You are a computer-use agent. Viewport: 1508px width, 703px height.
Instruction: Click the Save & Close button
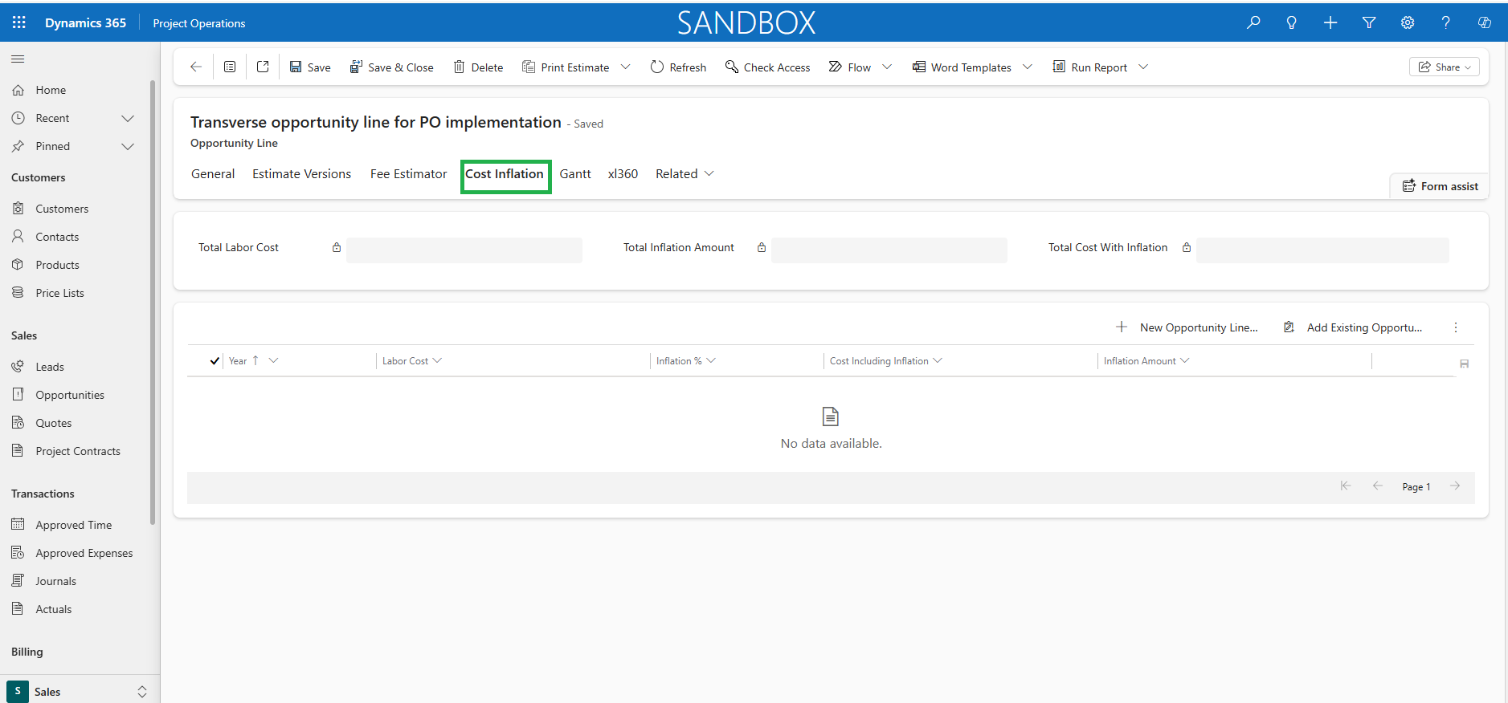[392, 67]
